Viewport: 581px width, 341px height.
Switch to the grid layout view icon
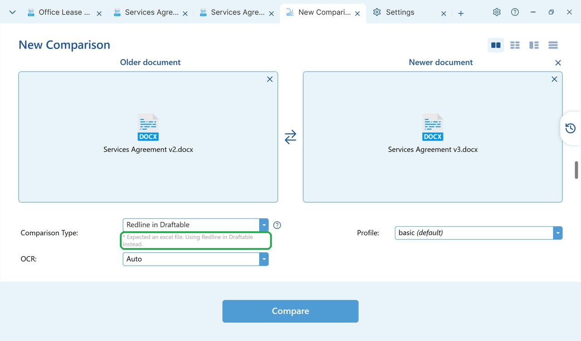515,45
